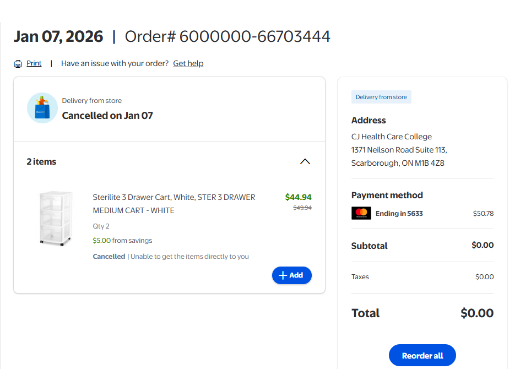Click the order number text
Screen dimensions: 531x369
227,37
